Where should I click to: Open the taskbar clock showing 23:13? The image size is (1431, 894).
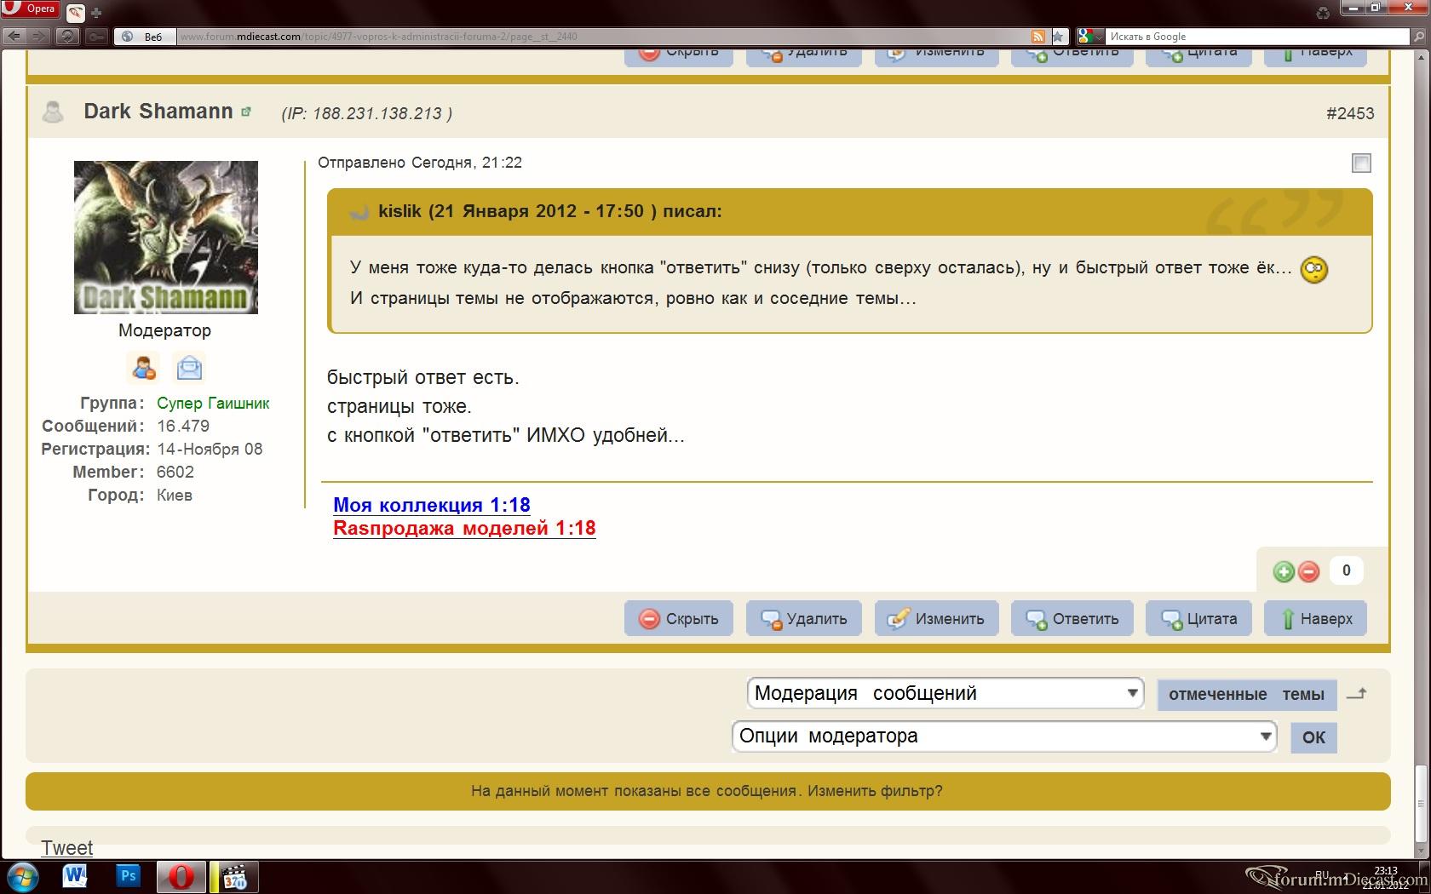1385,877
